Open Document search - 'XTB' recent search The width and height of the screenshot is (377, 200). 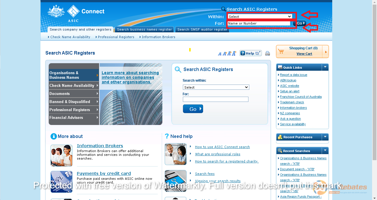tap(297, 169)
